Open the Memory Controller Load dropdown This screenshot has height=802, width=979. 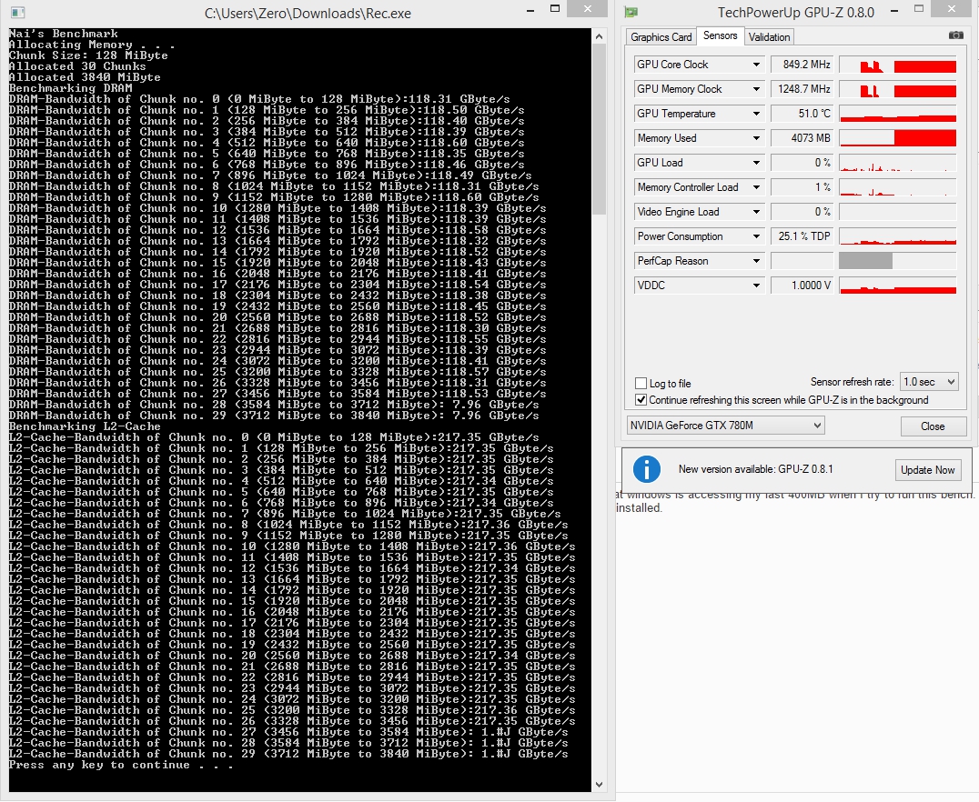coord(756,187)
